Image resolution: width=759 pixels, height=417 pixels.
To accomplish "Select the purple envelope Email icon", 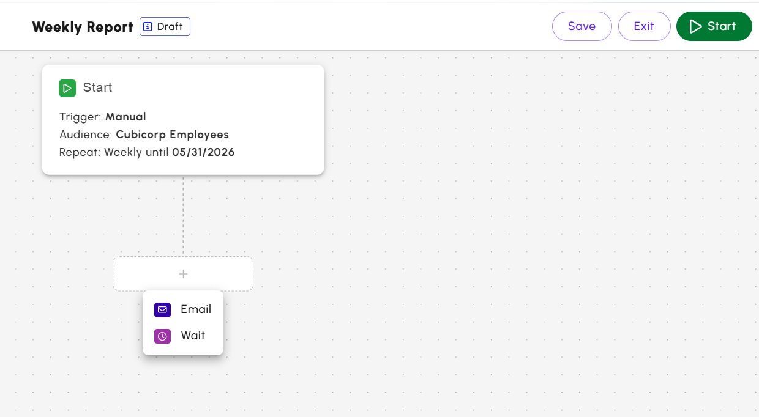I will pos(162,310).
